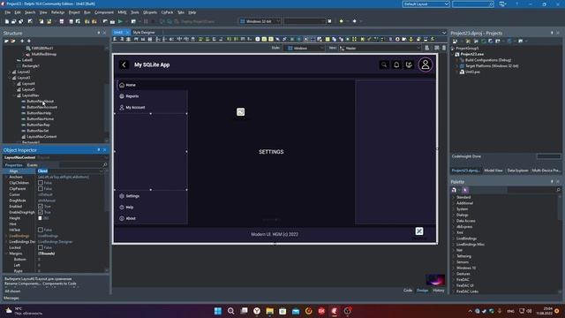
Task: Expand the FireDAC palette category
Action: (454, 279)
